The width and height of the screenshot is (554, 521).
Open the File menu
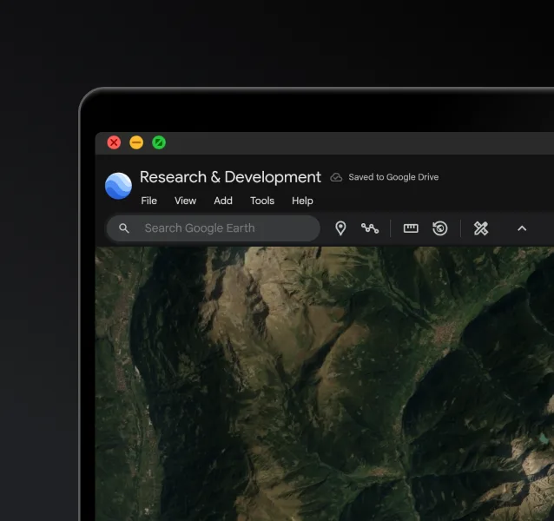(x=148, y=201)
